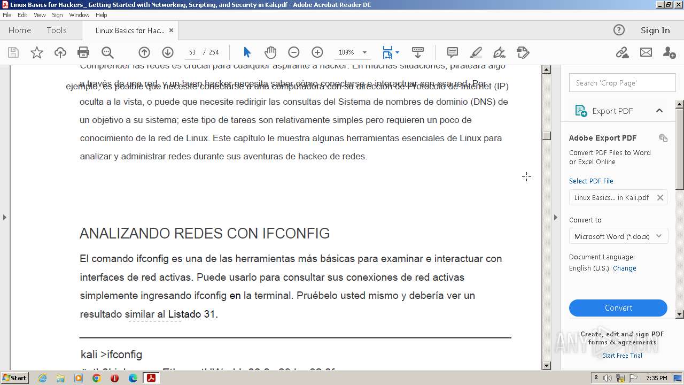
Task: Save the PDF file with the floppy icon
Action: 13,52
